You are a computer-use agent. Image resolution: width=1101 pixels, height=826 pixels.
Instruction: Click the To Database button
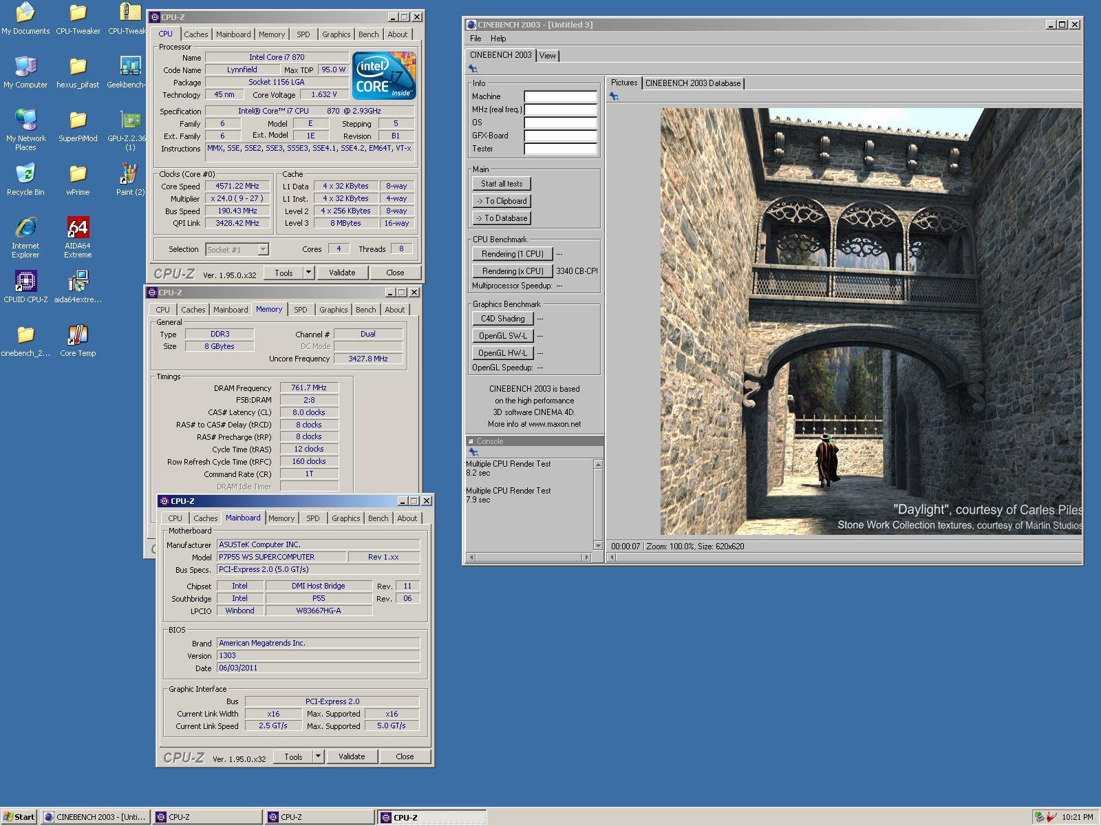coord(502,218)
